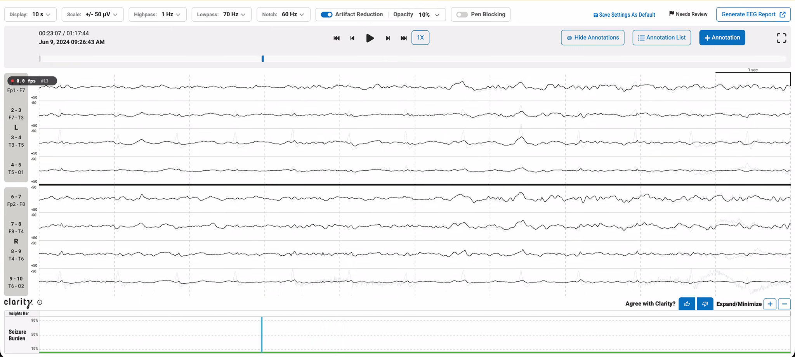Select the T4 - T6 channel label

[x=16, y=259]
